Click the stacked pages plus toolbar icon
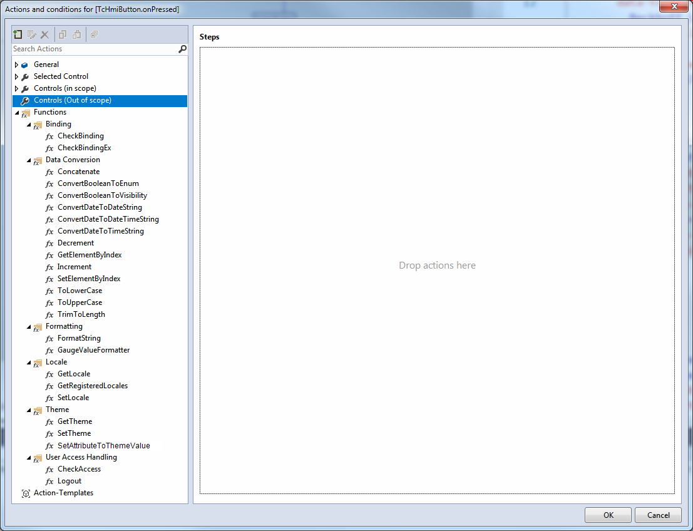 pos(94,34)
